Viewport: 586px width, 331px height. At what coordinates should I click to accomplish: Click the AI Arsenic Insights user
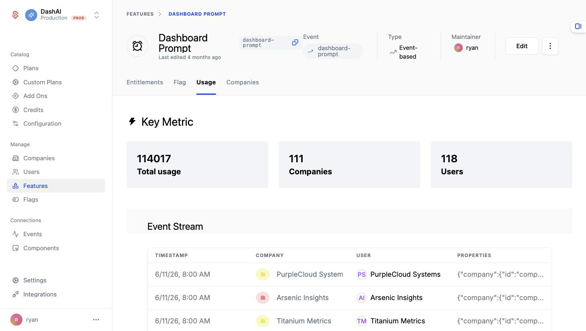pyautogui.click(x=390, y=298)
